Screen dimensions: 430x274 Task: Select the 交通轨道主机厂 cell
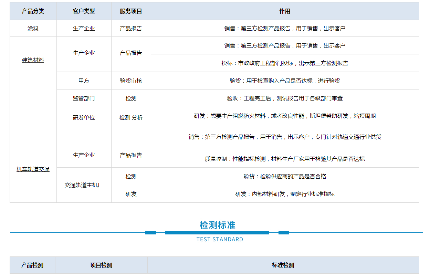pyautogui.click(x=84, y=185)
